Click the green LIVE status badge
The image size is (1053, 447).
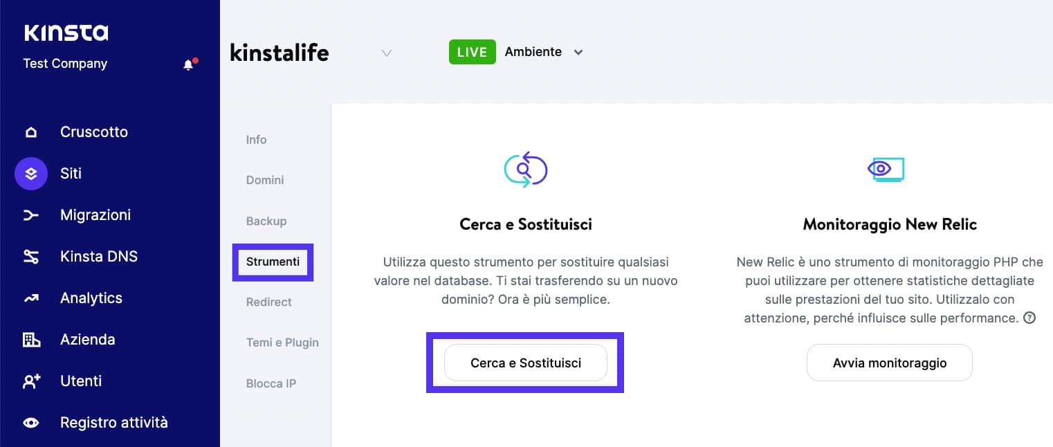coord(473,51)
